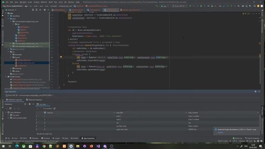Toggle tool window bars corner icon
This screenshot has width=265, height=149.
point(2,141)
